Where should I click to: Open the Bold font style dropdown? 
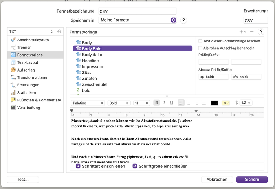119,103
